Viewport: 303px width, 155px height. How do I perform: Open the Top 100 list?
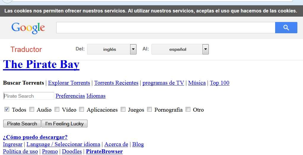pyautogui.click(x=219, y=83)
